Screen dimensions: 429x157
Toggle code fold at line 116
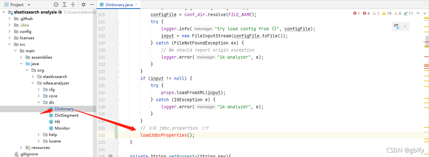click(118, 22)
